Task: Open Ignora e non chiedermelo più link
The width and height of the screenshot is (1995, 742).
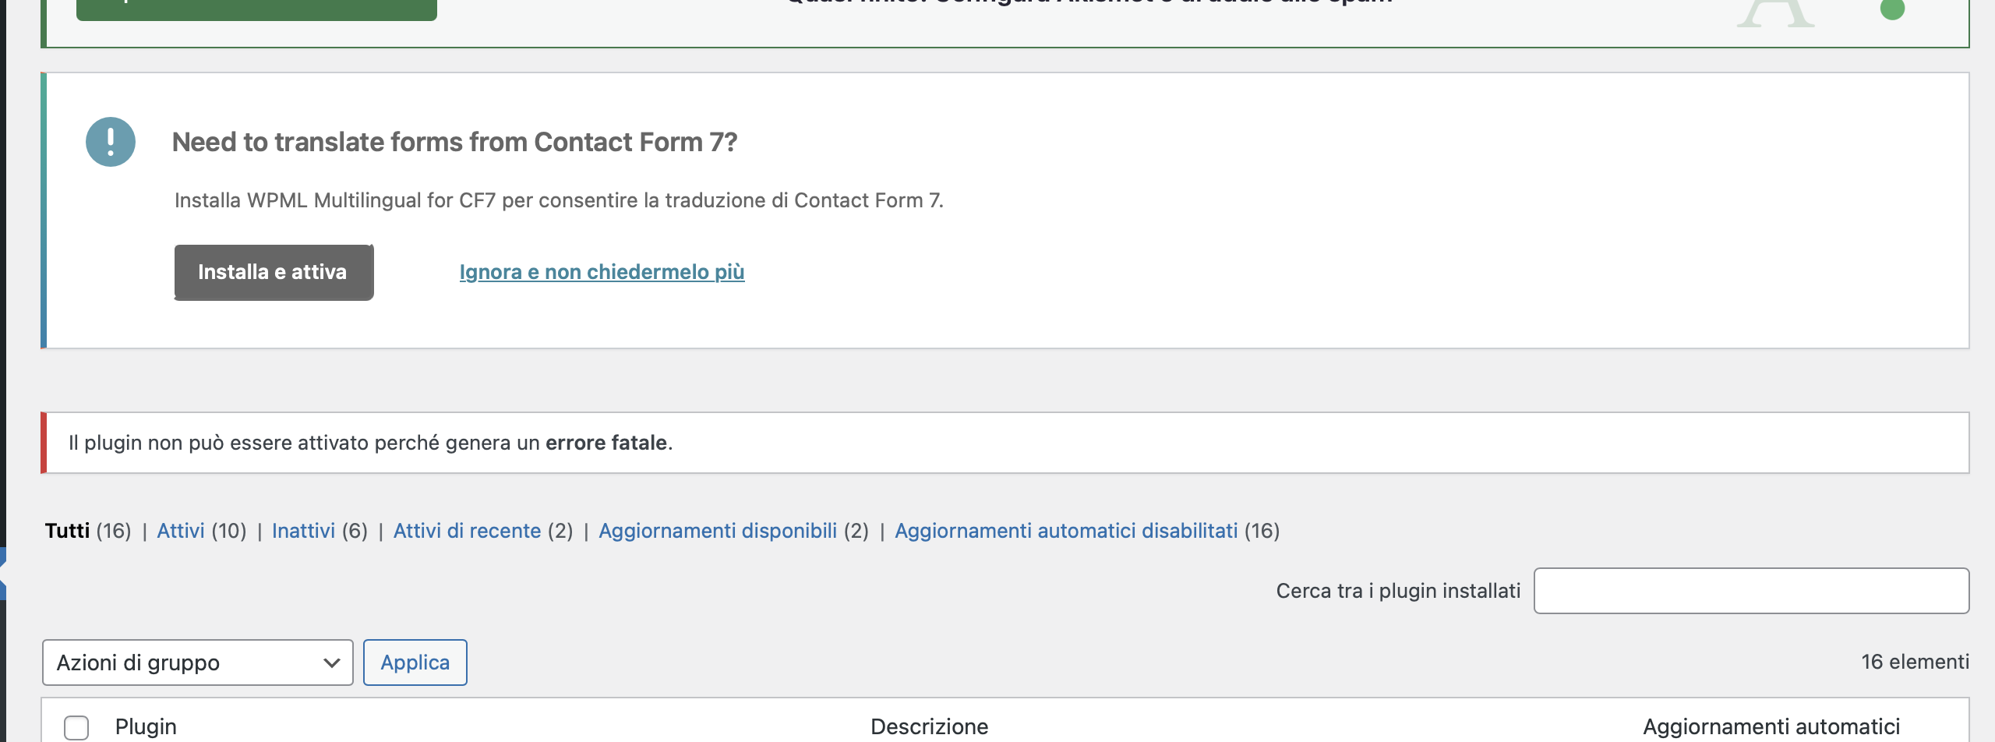Action: click(602, 272)
